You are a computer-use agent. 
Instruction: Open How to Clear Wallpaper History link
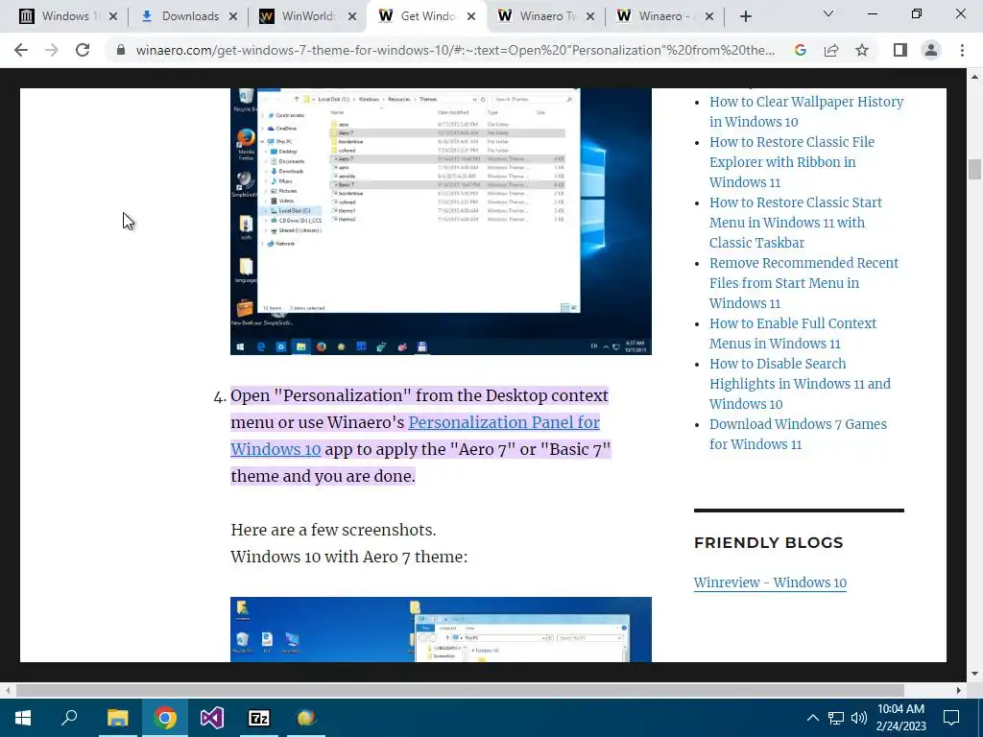click(x=806, y=111)
